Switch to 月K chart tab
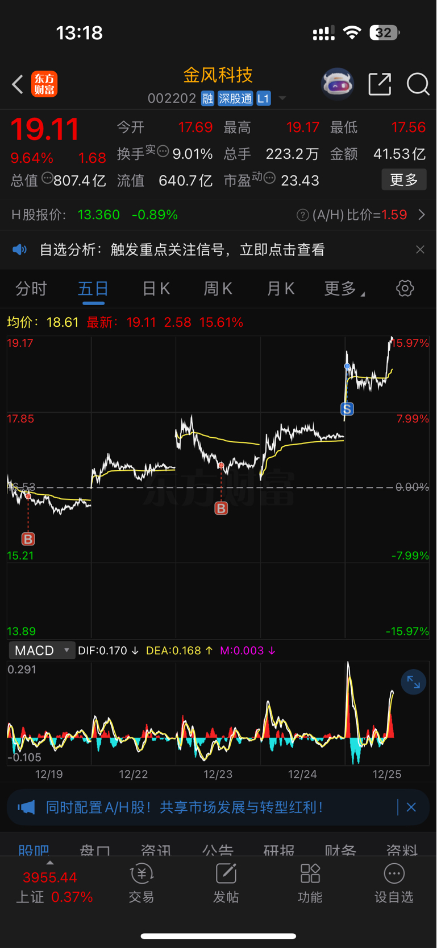 tap(281, 289)
